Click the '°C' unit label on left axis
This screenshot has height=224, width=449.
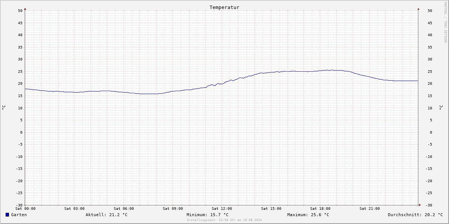4,108
